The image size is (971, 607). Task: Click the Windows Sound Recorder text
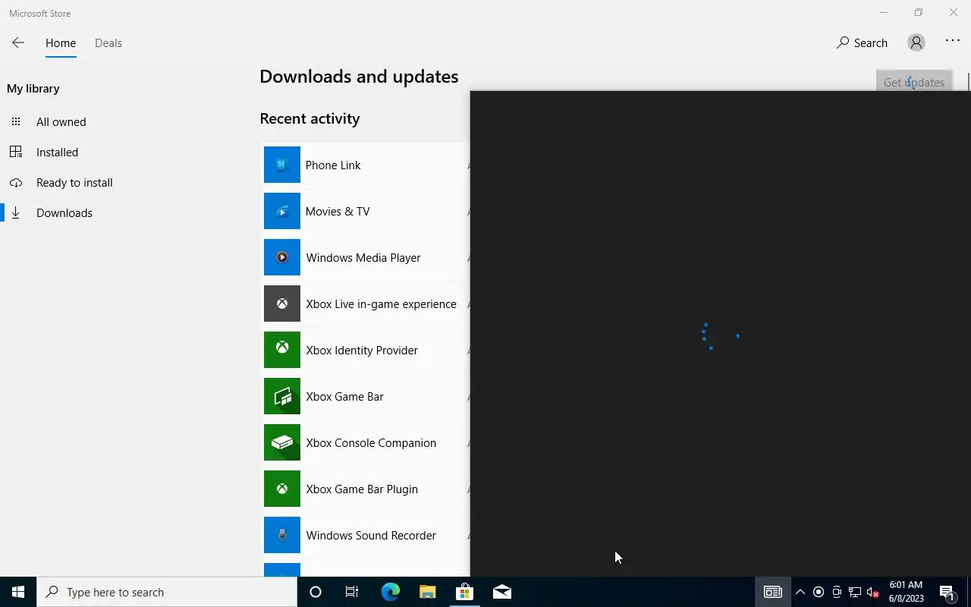point(371,535)
